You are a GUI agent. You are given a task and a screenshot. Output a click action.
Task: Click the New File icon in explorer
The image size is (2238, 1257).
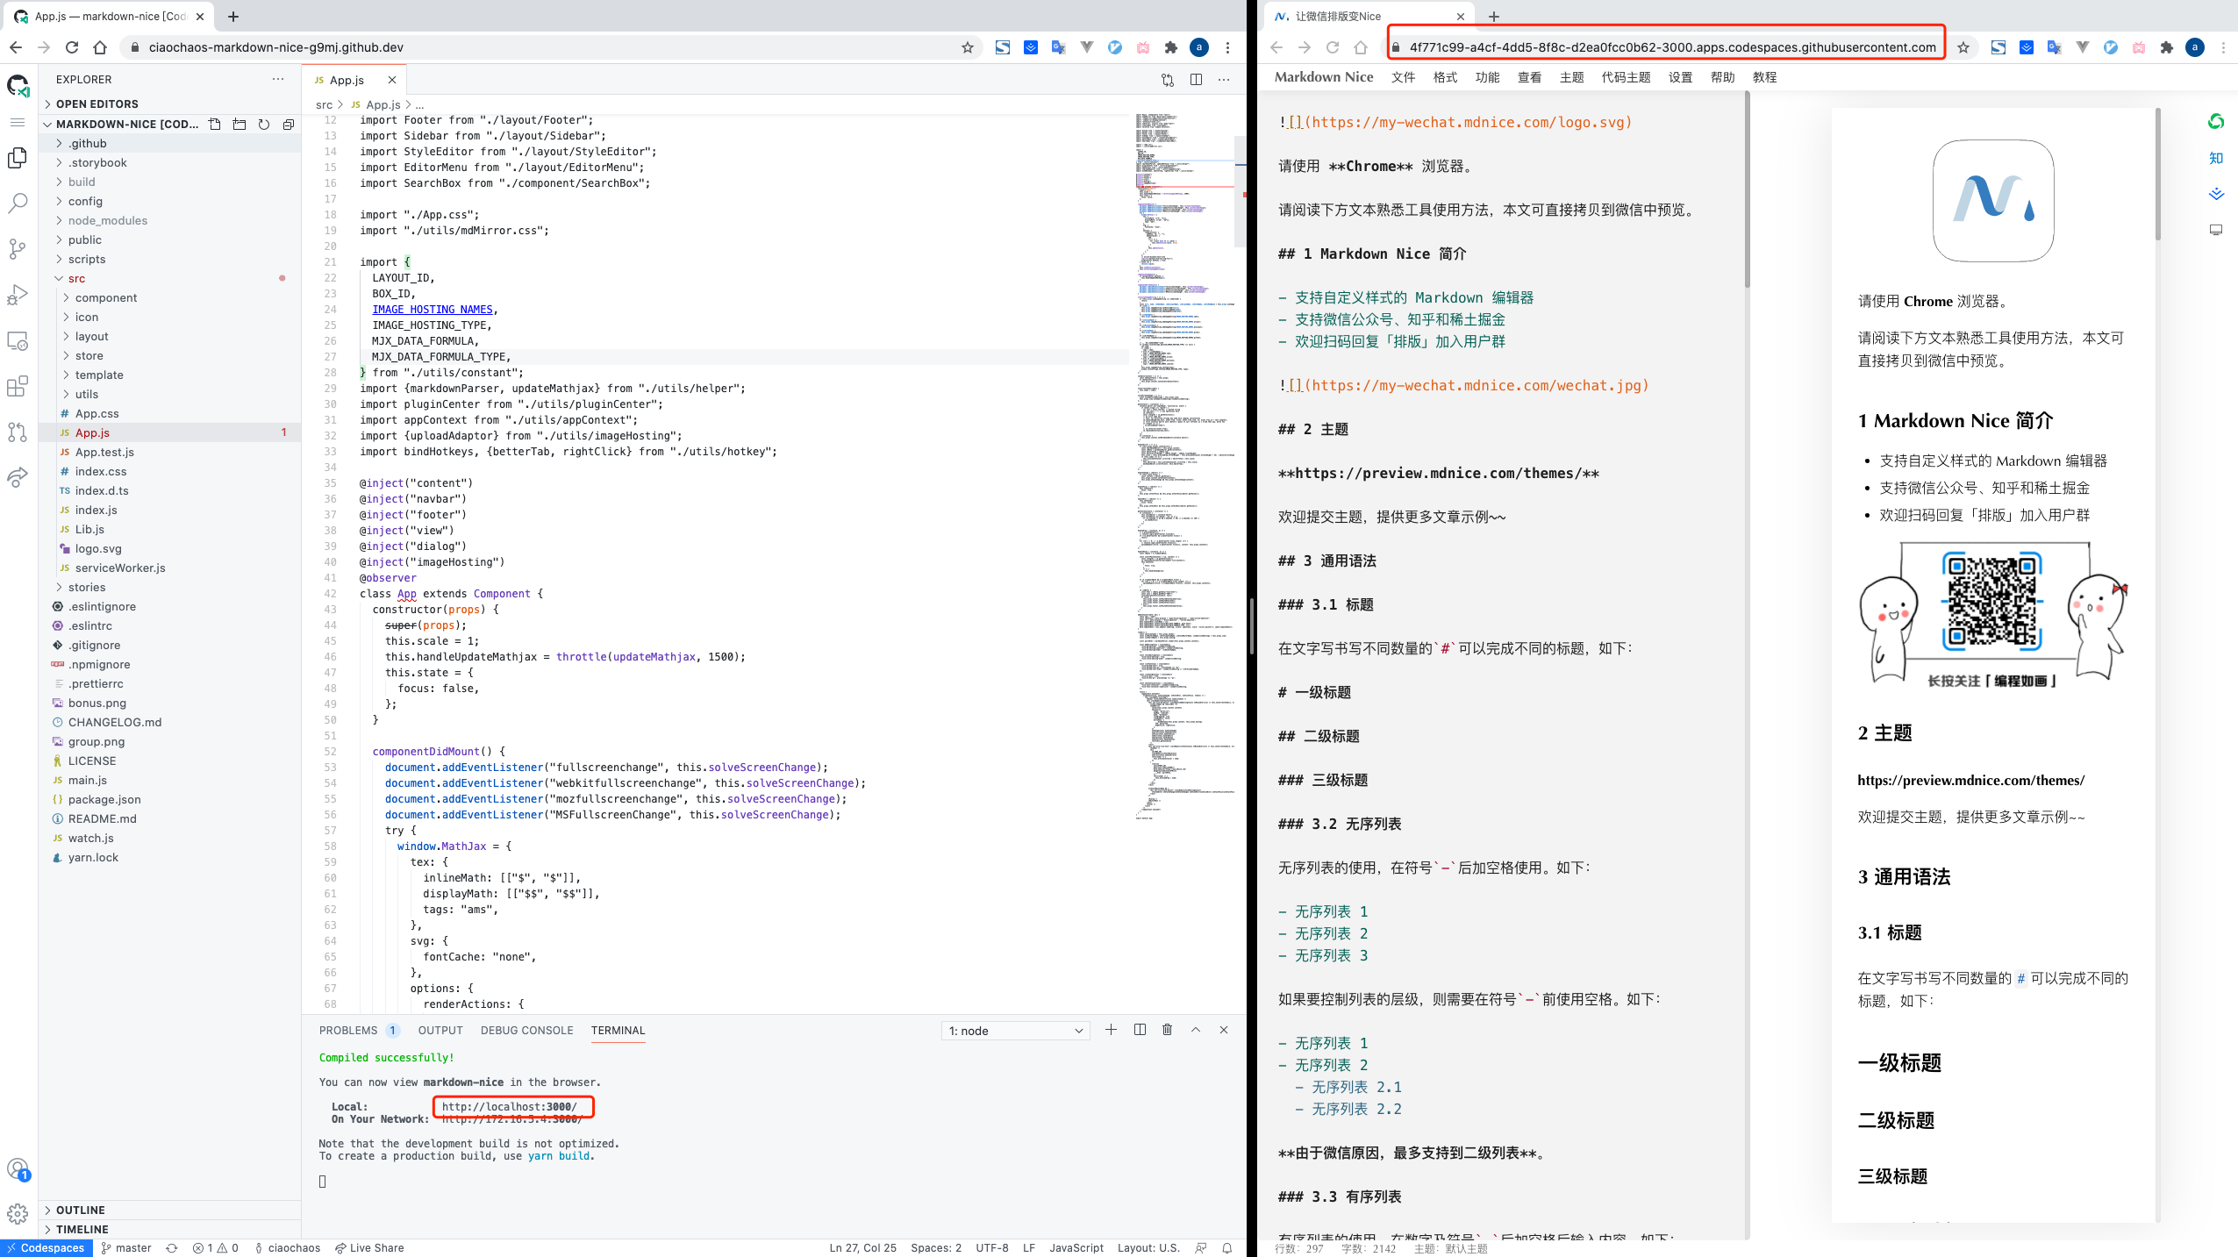pos(215,125)
